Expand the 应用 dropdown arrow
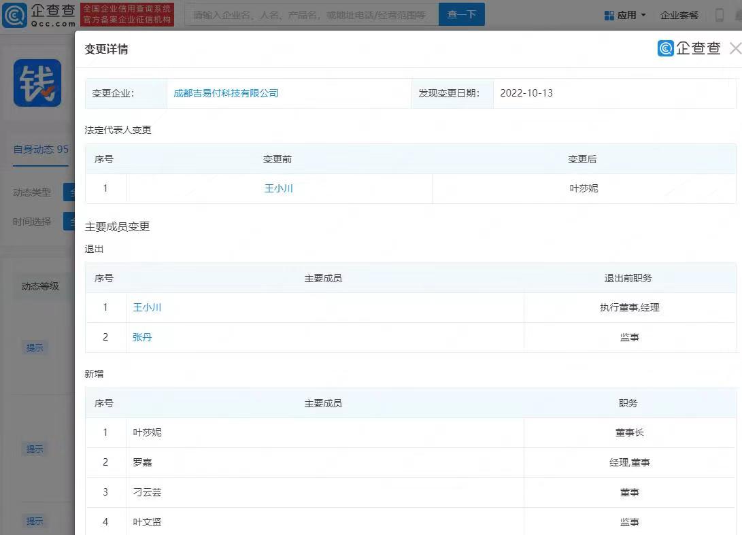 coord(643,15)
